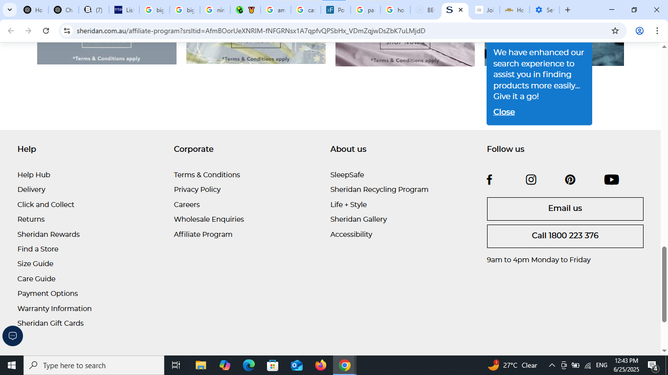The image size is (668, 375).
Task: Open the Care Guide link
Action: 36,279
